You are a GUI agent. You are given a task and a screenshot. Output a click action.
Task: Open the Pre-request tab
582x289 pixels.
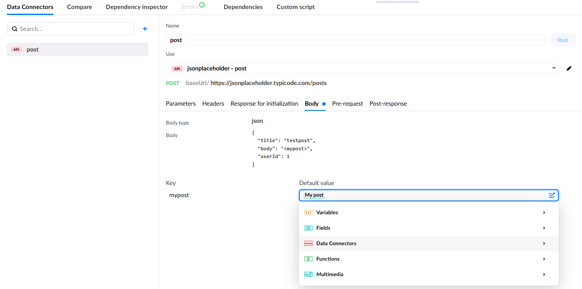click(x=348, y=103)
